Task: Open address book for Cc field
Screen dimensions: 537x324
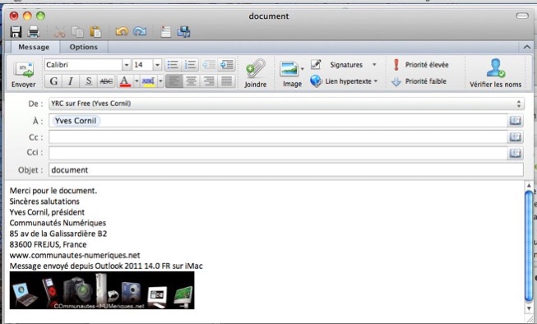Action: 515,137
